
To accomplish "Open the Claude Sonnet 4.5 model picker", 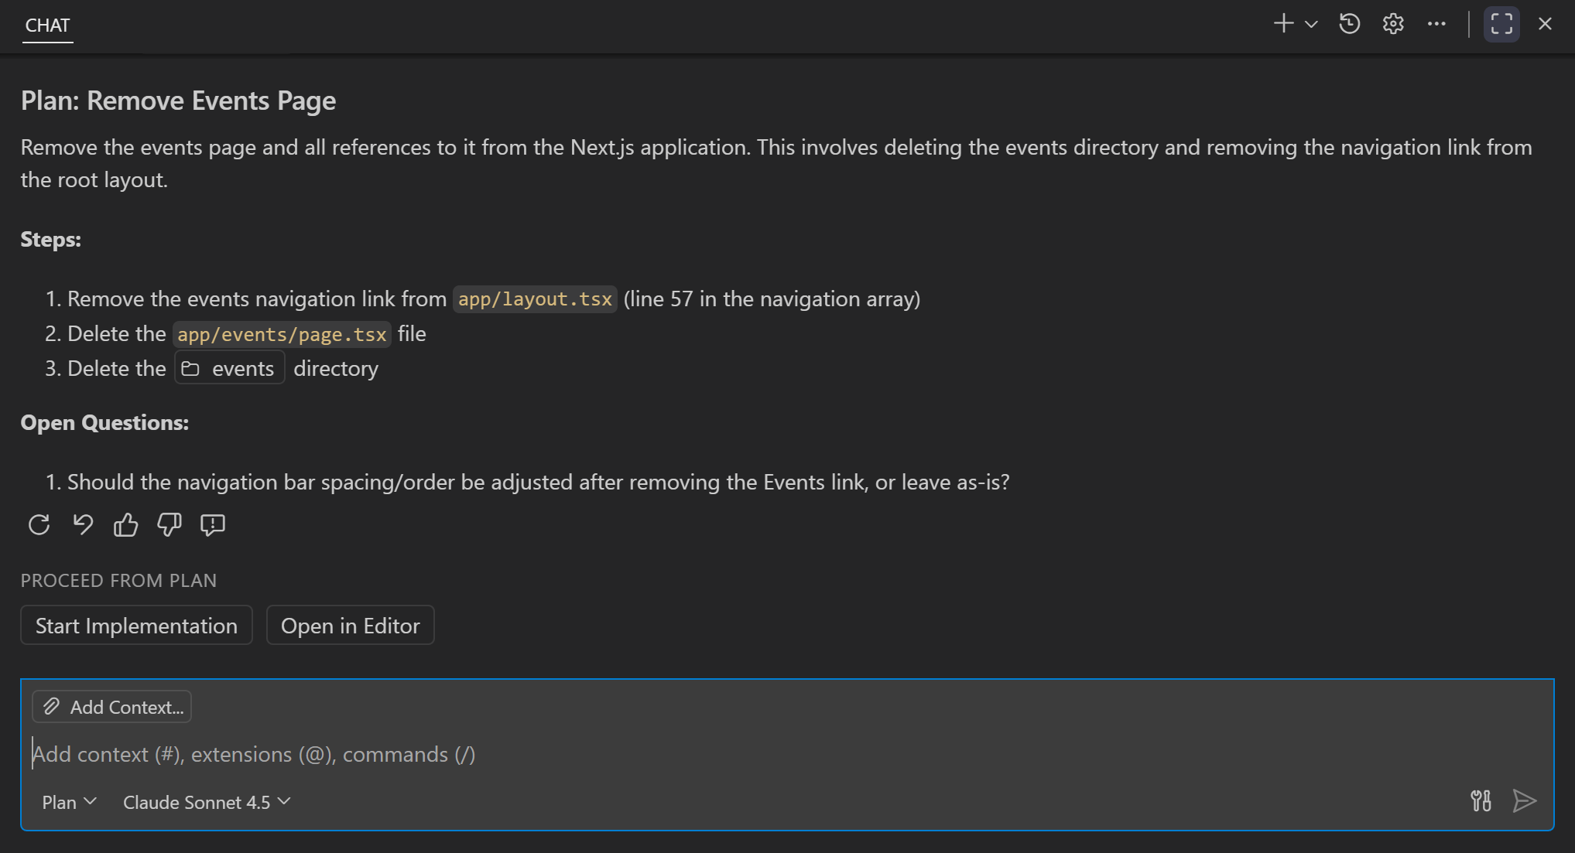I will click(206, 802).
